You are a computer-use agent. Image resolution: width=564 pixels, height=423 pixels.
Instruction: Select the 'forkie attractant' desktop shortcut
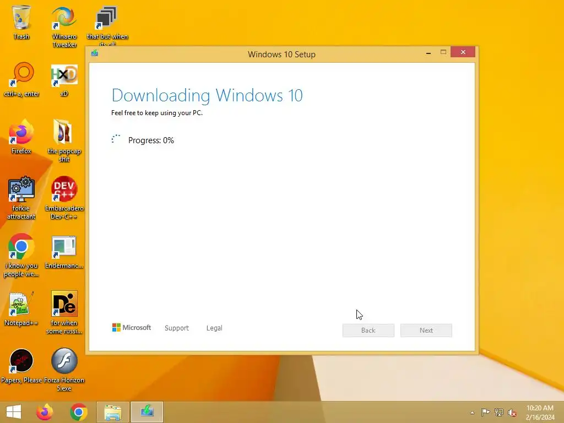tap(21, 198)
